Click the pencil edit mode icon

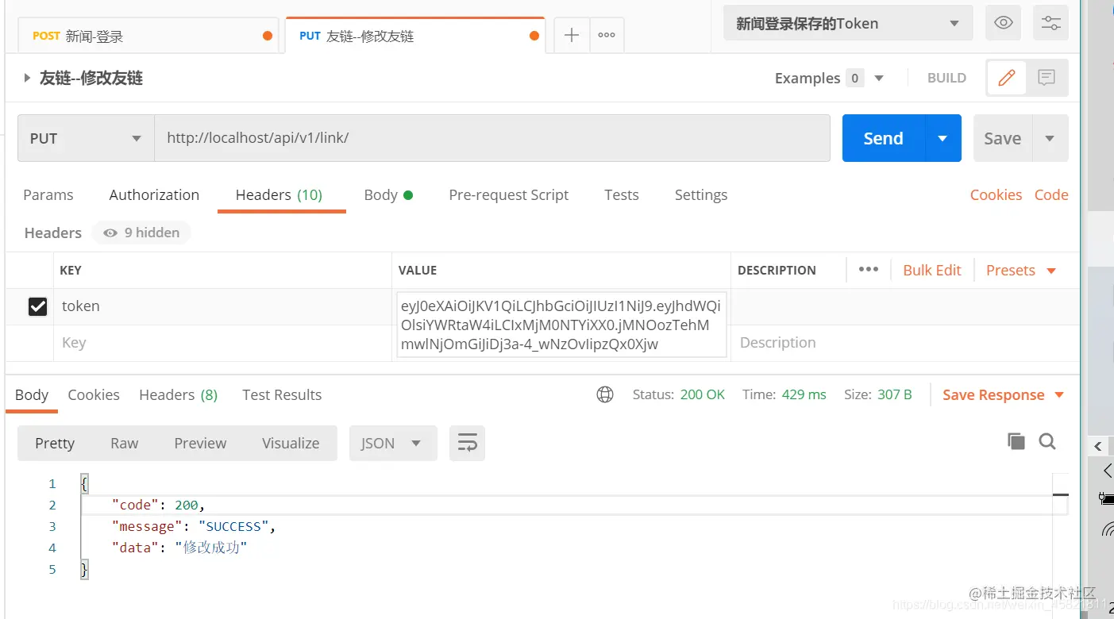click(1006, 78)
